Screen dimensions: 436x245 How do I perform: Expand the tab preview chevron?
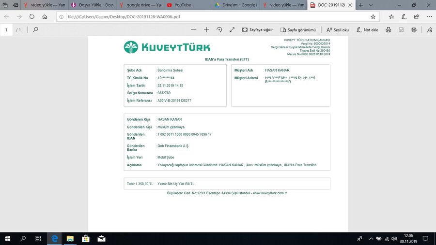click(x=371, y=5)
